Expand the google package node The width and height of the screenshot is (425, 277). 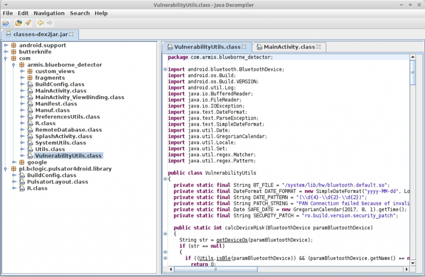point(13,162)
